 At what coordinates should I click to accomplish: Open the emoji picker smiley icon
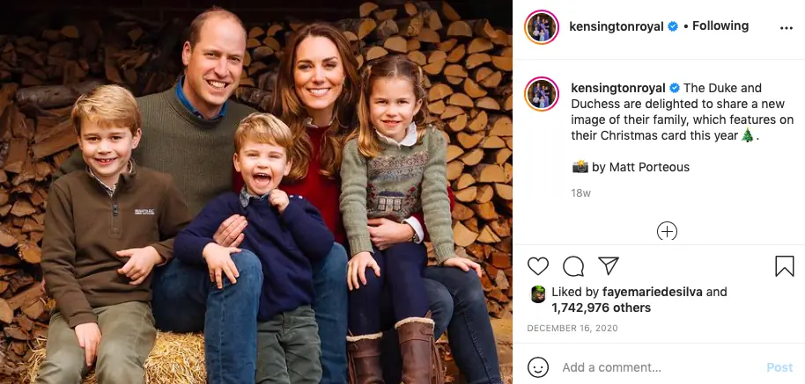pos(538,367)
